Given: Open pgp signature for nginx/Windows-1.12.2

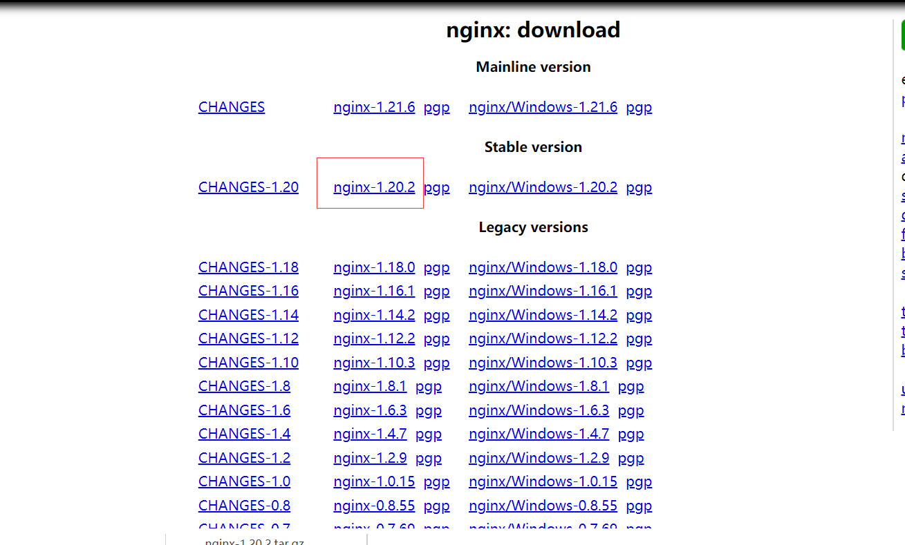Looking at the screenshot, I should (639, 338).
